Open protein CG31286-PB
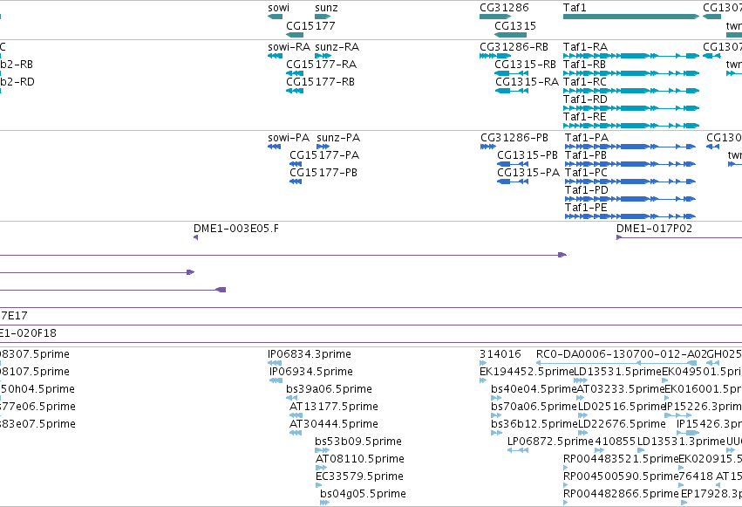This screenshot has height=507, width=742. (x=514, y=138)
